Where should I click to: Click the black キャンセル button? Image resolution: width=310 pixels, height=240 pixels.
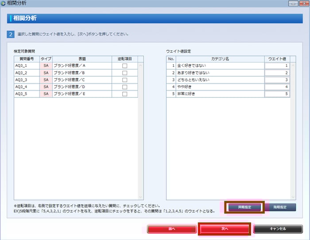click(x=277, y=228)
